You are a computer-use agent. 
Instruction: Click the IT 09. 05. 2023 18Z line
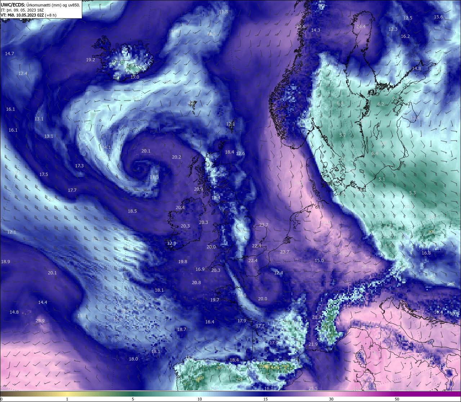22,10
